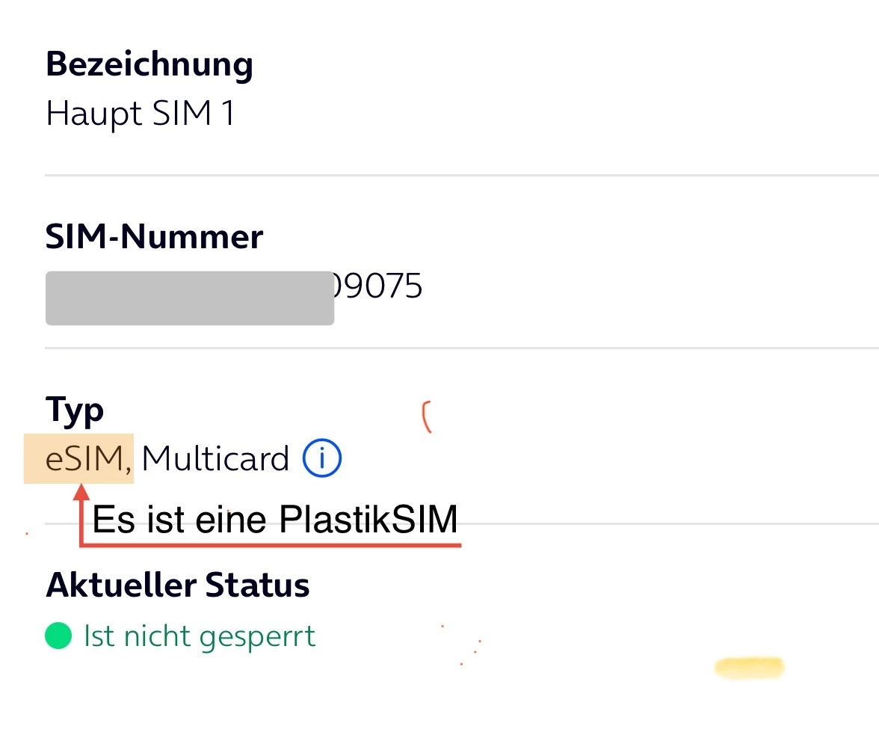
Task: Click the SIM-Nummer heading
Action: pyautogui.click(x=155, y=237)
